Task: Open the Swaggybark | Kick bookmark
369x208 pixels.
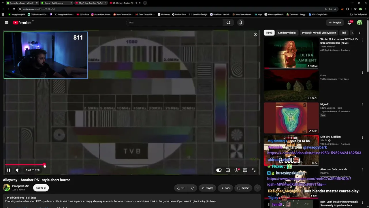Action: coord(17,14)
